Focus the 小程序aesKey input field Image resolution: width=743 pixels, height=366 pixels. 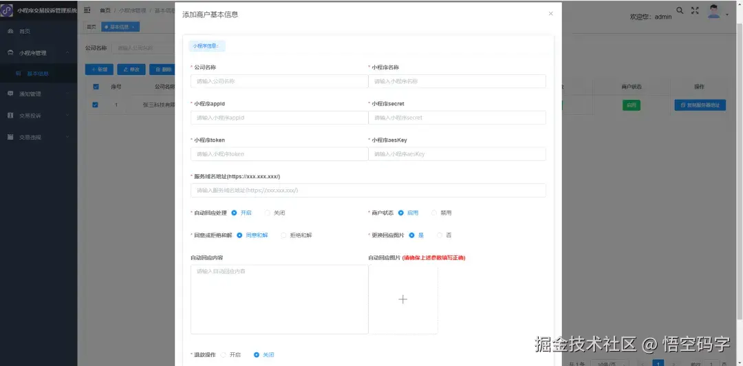[x=457, y=154]
